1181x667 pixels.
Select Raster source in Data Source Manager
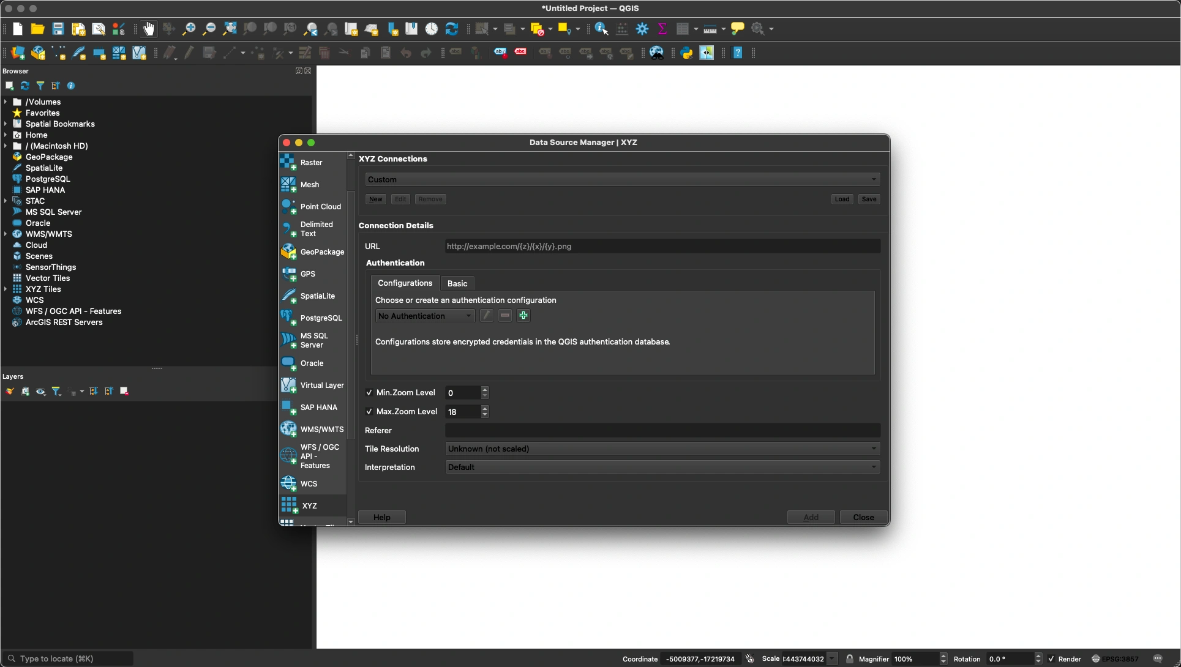[x=312, y=163]
